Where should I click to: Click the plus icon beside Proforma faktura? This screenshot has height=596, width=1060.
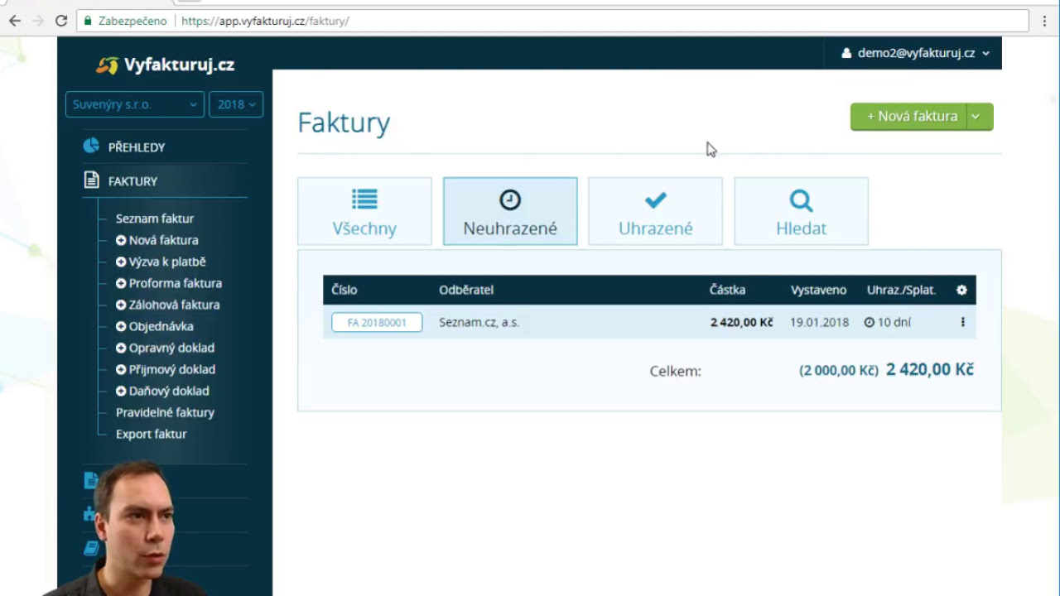(x=121, y=283)
